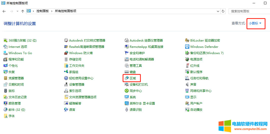This screenshot has height=134, width=270.
Task: Open the 显示 link
Action: coord(193,97)
